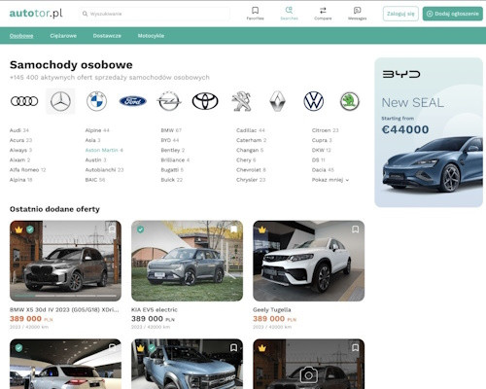The image size is (486, 389).
Task: Switch to the Motocykle tab
Action: pos(151,36)
